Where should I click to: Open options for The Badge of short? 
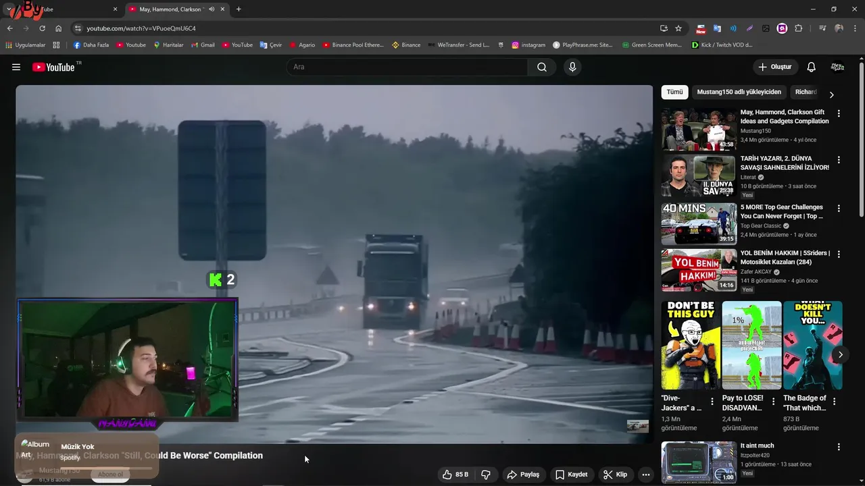click(x=834, y=402)
